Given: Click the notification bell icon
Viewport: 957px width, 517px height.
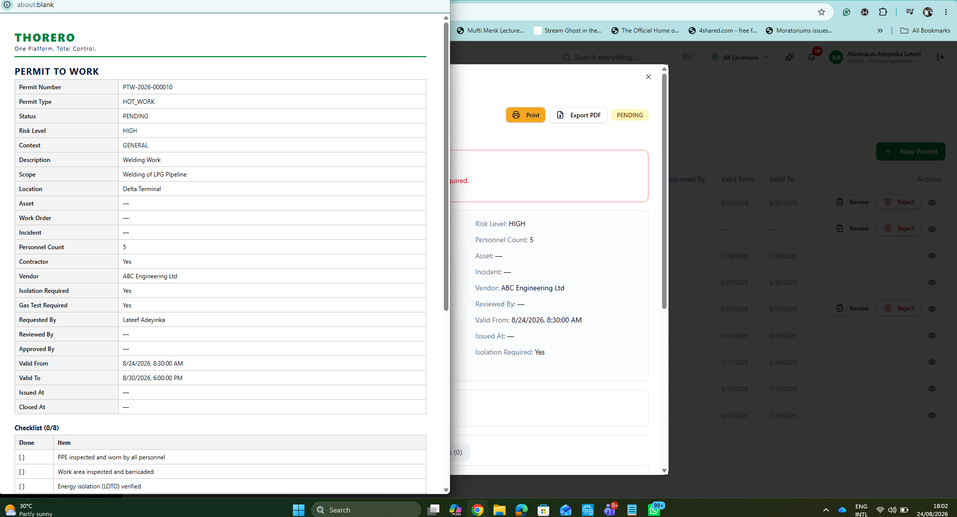Looking at the screenshot, I should pos(812,57).
